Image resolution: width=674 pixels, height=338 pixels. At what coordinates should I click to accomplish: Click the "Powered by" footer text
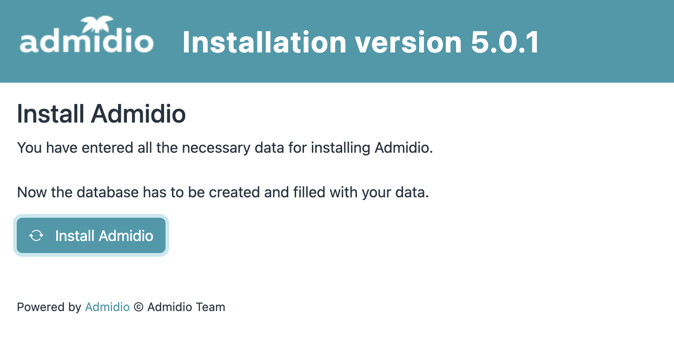[49, 307]
